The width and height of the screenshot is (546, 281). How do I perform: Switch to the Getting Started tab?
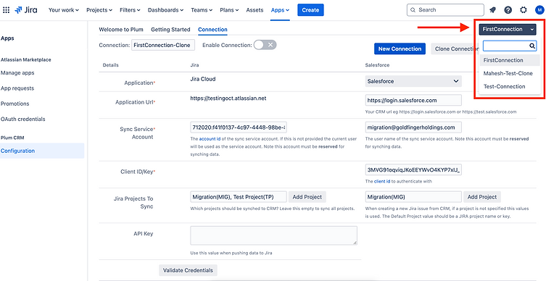tap(170, 30)
